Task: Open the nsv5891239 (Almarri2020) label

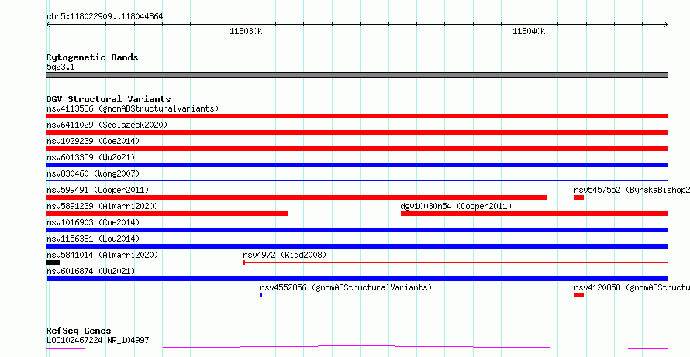Action: 102,206
